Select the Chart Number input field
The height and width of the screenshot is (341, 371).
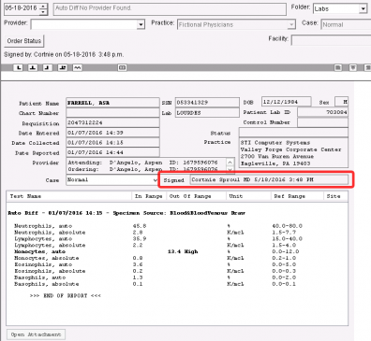[112, 113]
